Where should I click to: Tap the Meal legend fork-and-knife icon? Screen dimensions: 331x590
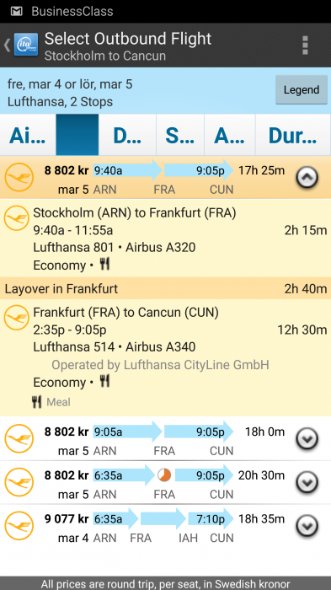(x=36, y=402)
